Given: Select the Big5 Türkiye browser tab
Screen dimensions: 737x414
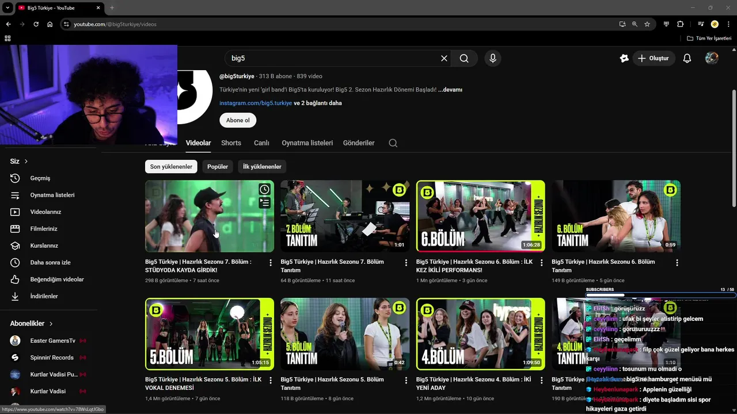Looking at the screenshot, I should (59, 7).
